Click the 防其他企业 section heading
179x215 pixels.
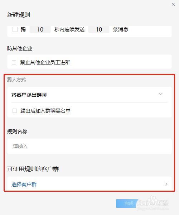click(20, 48)
